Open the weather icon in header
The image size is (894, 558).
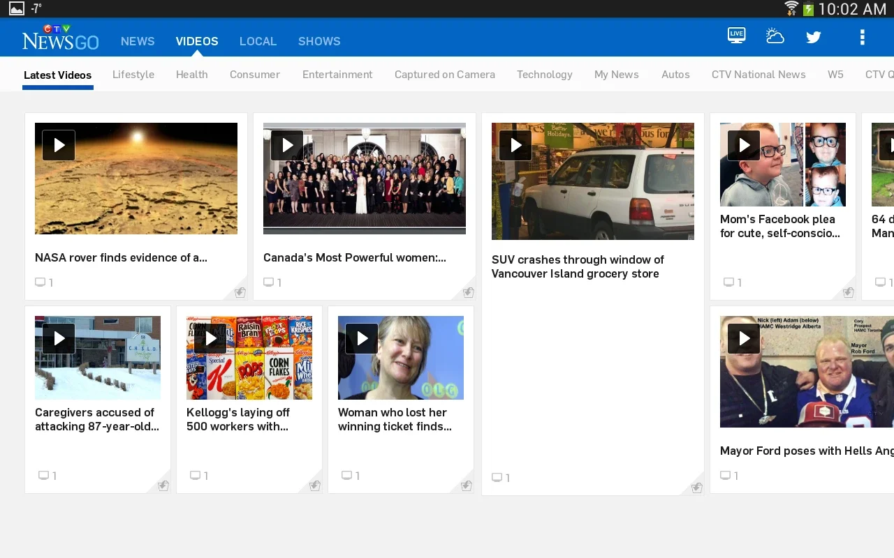775,36
